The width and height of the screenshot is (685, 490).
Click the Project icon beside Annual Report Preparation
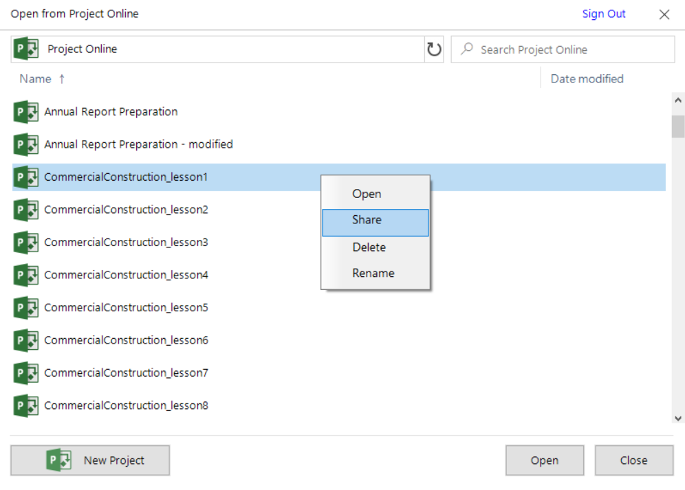(26, 112)
